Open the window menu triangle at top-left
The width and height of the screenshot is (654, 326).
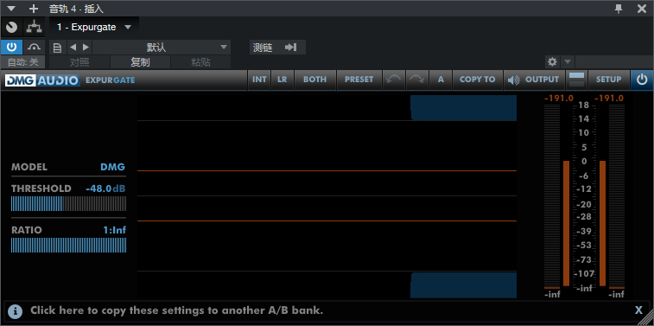pos(11,9)
